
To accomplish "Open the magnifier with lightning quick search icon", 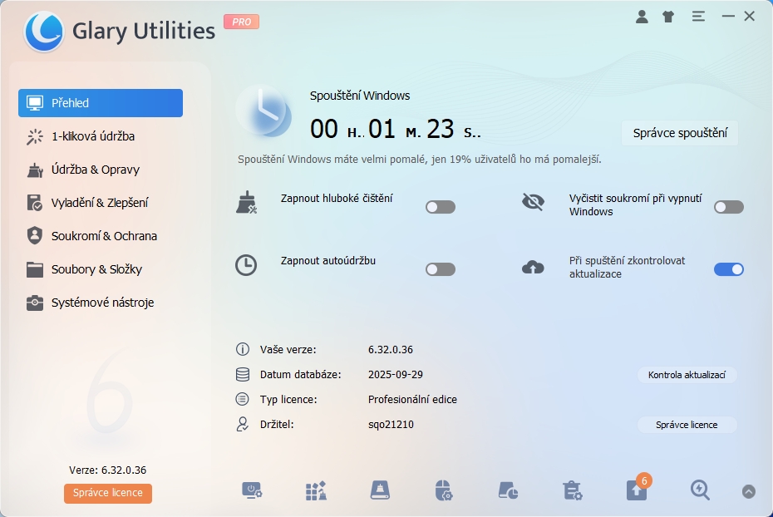I will pos(700,490).
